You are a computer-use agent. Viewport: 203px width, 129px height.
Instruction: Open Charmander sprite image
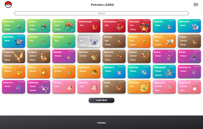pos(94,27)
